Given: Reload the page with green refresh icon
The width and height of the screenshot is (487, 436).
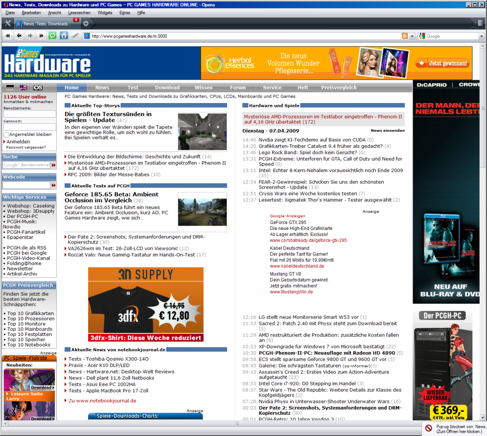Looking at the screenshot, I should [x=52, y=36].
